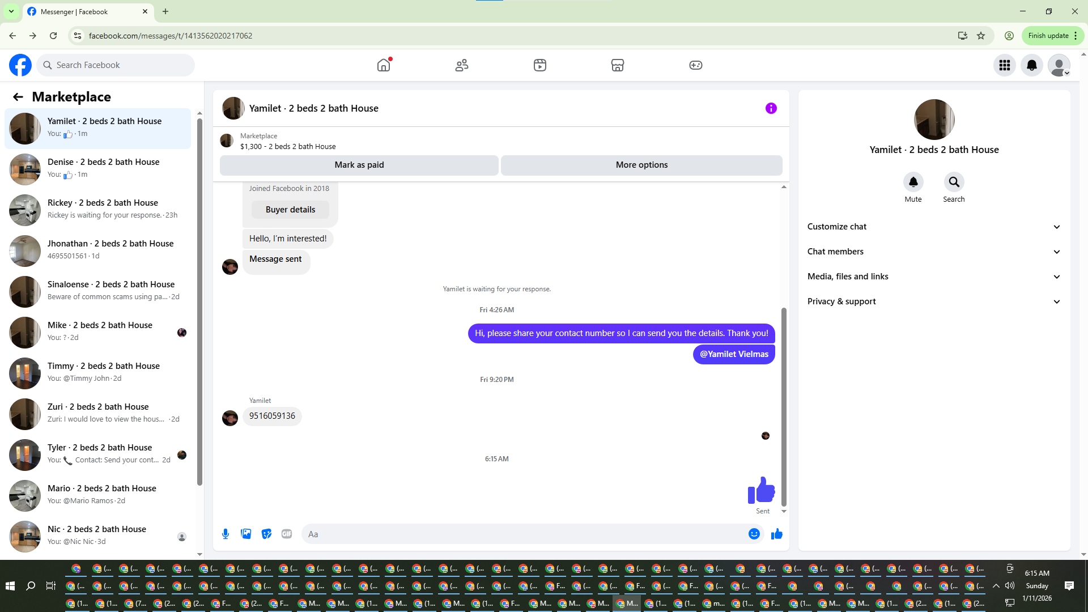Open the Mike conversation
Image resolution: width=1088 pixels, height=612 pixels.
click(x=98, y=333)
